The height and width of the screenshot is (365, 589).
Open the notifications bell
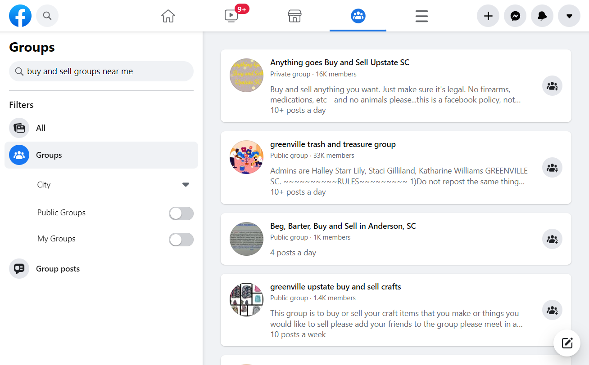pos(542,16)
